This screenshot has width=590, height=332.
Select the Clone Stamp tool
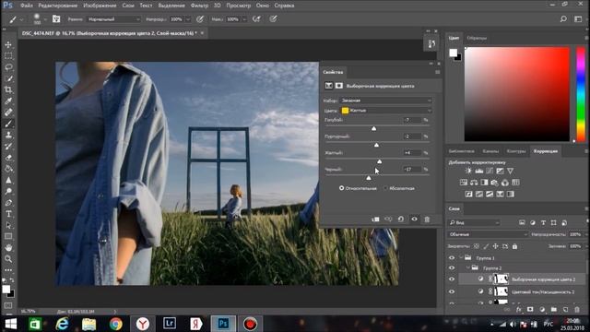click(8, 135)
